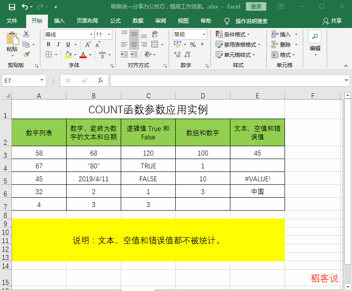
Task: Open 文件 File menu
Action: pyautogui.click(x=12, y=21)
